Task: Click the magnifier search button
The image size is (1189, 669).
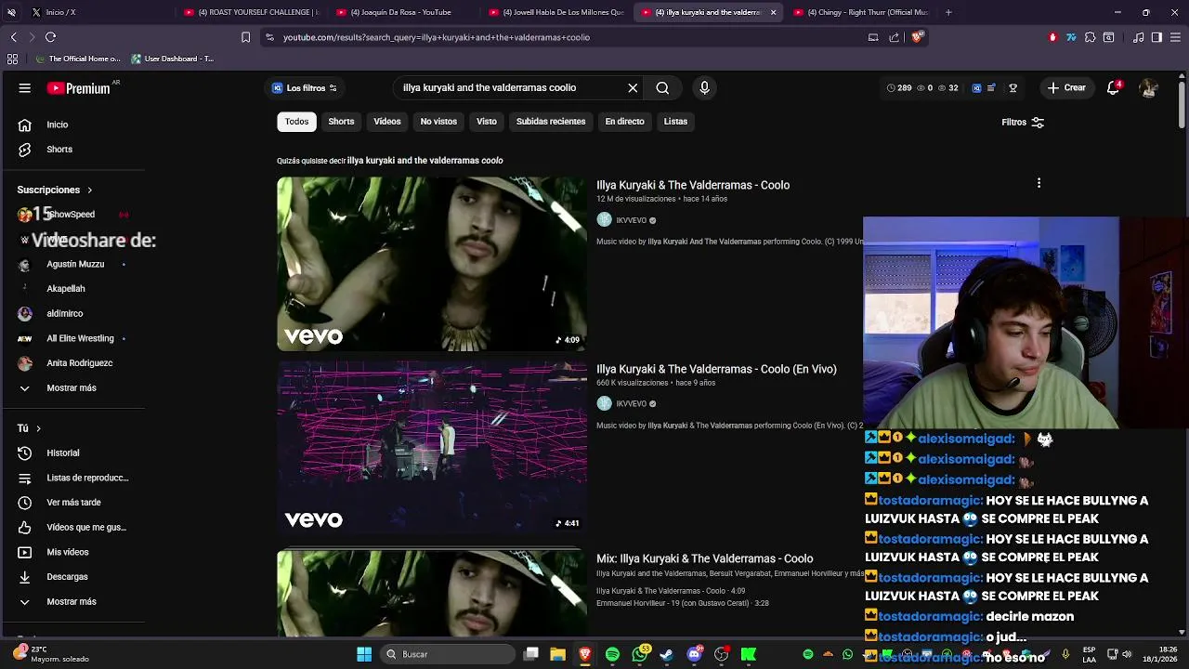Action: (x=662, y=87)
